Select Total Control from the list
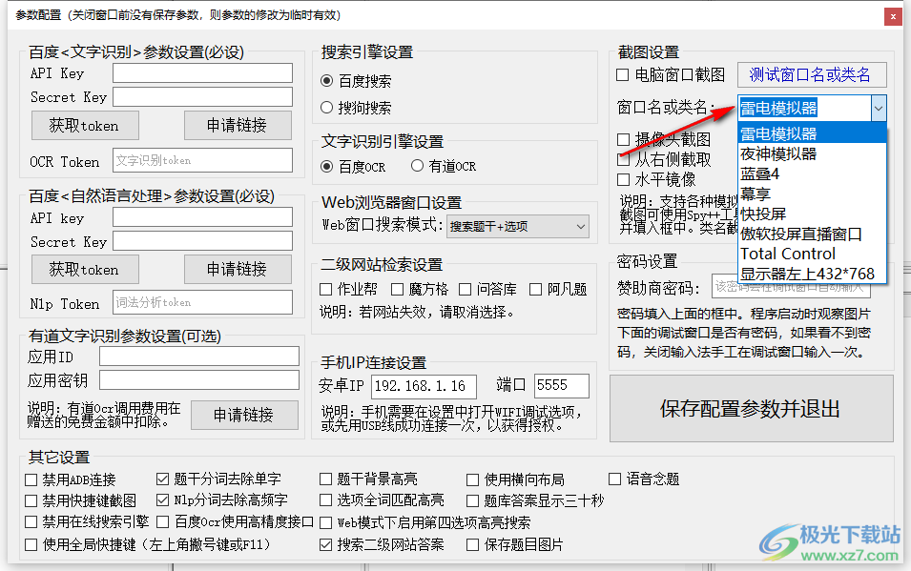The height and width of the screenshot is (571, 911). (812, 254)
